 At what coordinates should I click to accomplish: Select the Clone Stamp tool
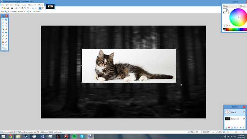point(3,42)
